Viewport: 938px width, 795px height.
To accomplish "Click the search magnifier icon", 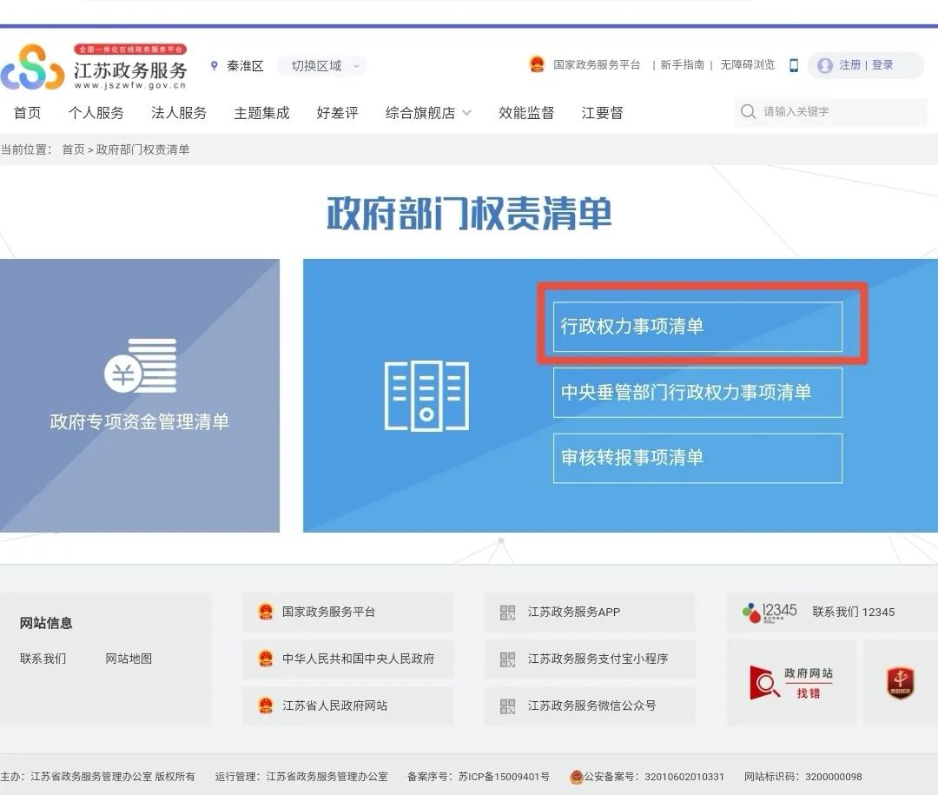I will [x=748, y=112].
